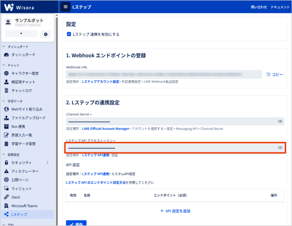292x226 pixels.
Task: Click the エンドポイント（必須）column header
Action: 170,195
